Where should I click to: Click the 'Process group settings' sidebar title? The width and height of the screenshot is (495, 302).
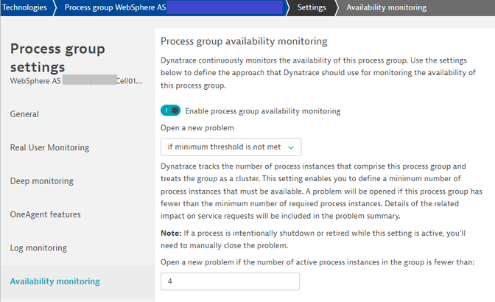(x=57, y=59)
